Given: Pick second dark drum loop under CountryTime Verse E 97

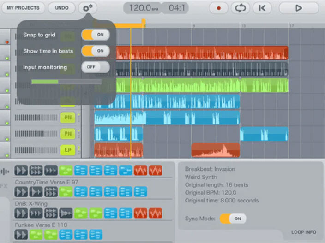Looking at the screenshot, I should (36, 192).
